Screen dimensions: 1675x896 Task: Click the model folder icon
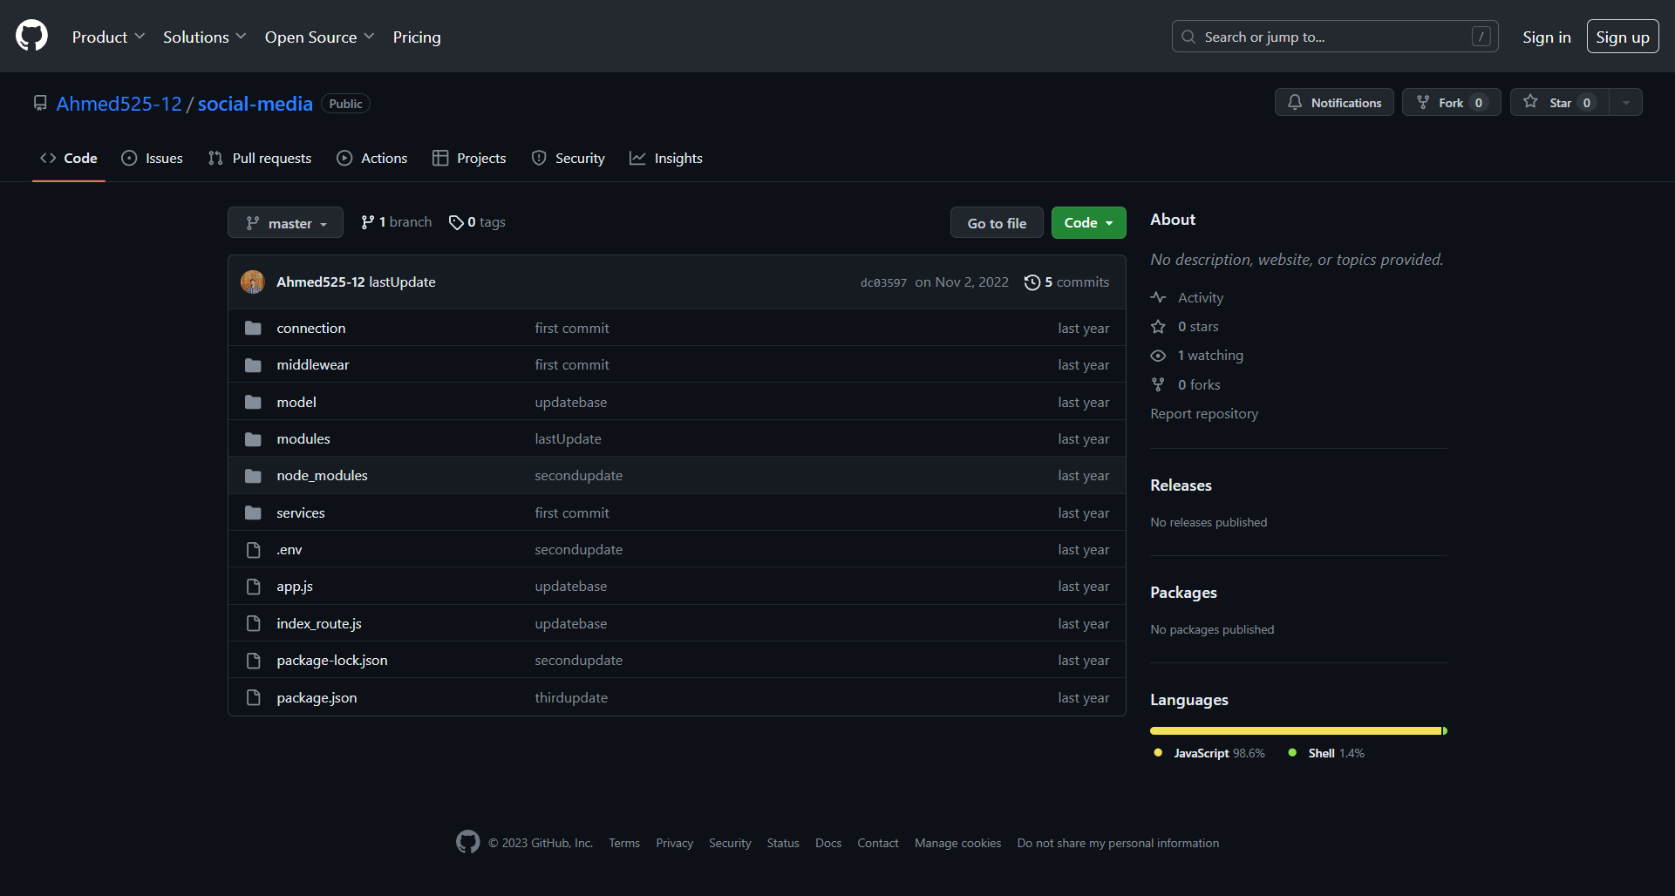253,402
